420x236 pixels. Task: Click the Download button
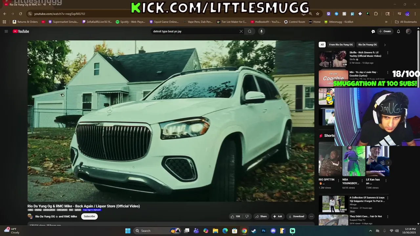296,216
